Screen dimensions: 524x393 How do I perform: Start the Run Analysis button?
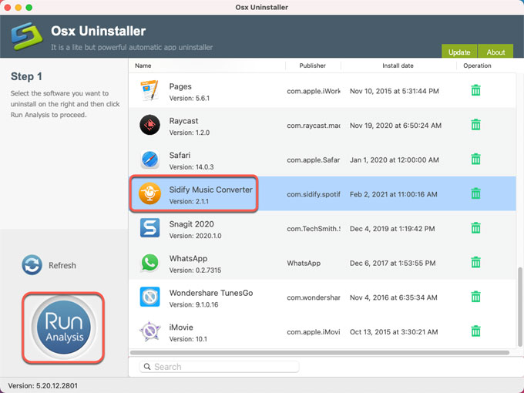(63, 327)
